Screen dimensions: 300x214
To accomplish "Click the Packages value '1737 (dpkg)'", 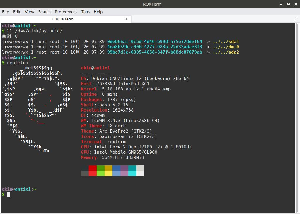I will pos(122,100).
